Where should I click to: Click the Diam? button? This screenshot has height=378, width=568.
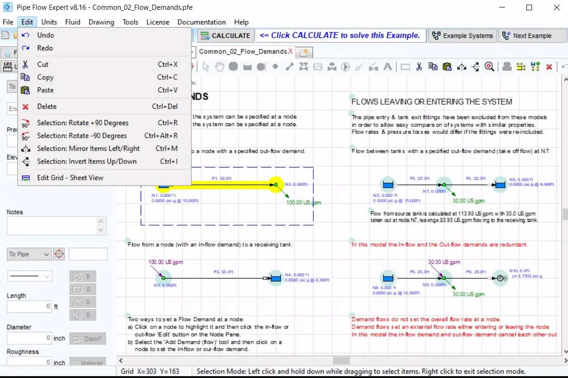pos(88,339)
